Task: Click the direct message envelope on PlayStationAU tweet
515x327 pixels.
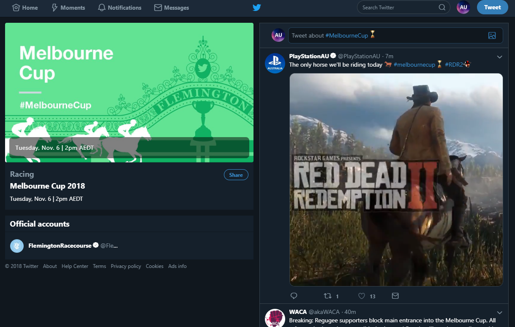Action: 395,296
